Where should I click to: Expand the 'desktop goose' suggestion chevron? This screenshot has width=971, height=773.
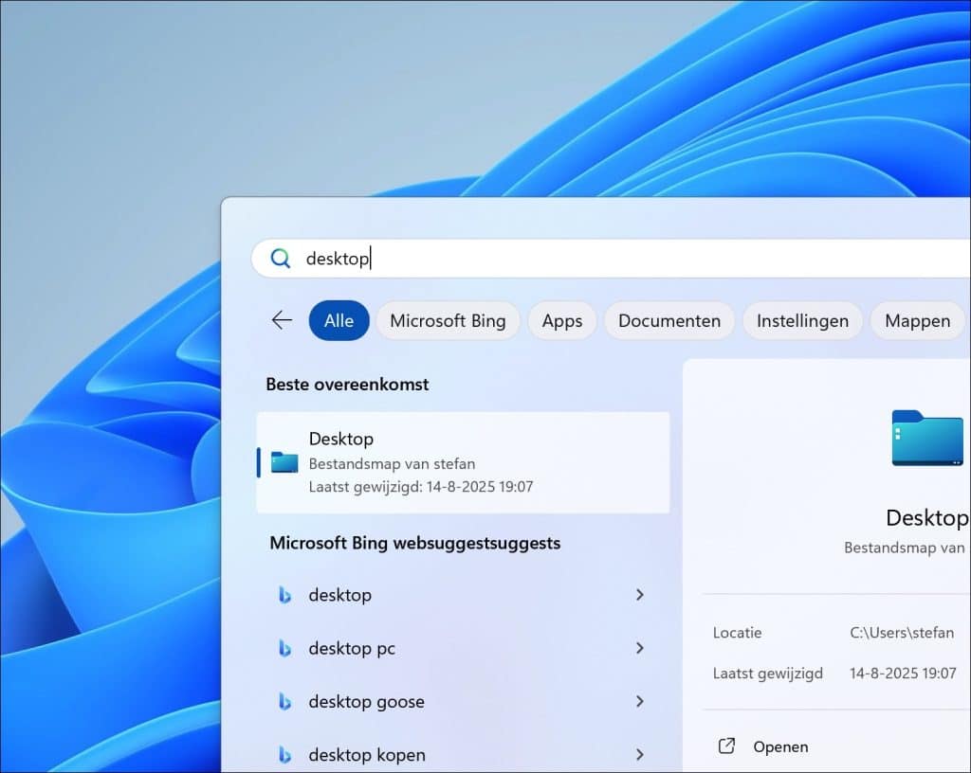tap(640, 701)
